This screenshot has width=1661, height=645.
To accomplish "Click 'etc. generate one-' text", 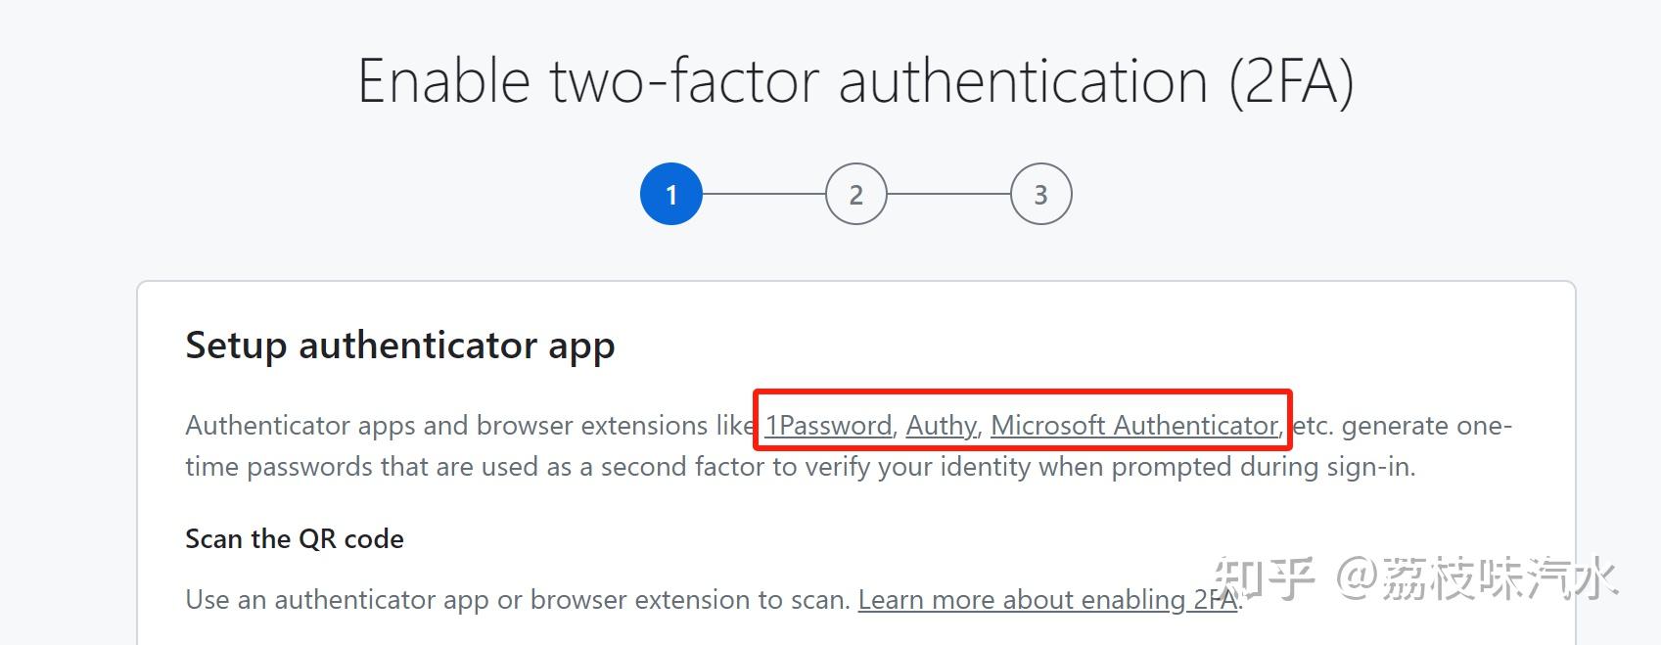I will pyautogui.click(x=1402, y=426).
